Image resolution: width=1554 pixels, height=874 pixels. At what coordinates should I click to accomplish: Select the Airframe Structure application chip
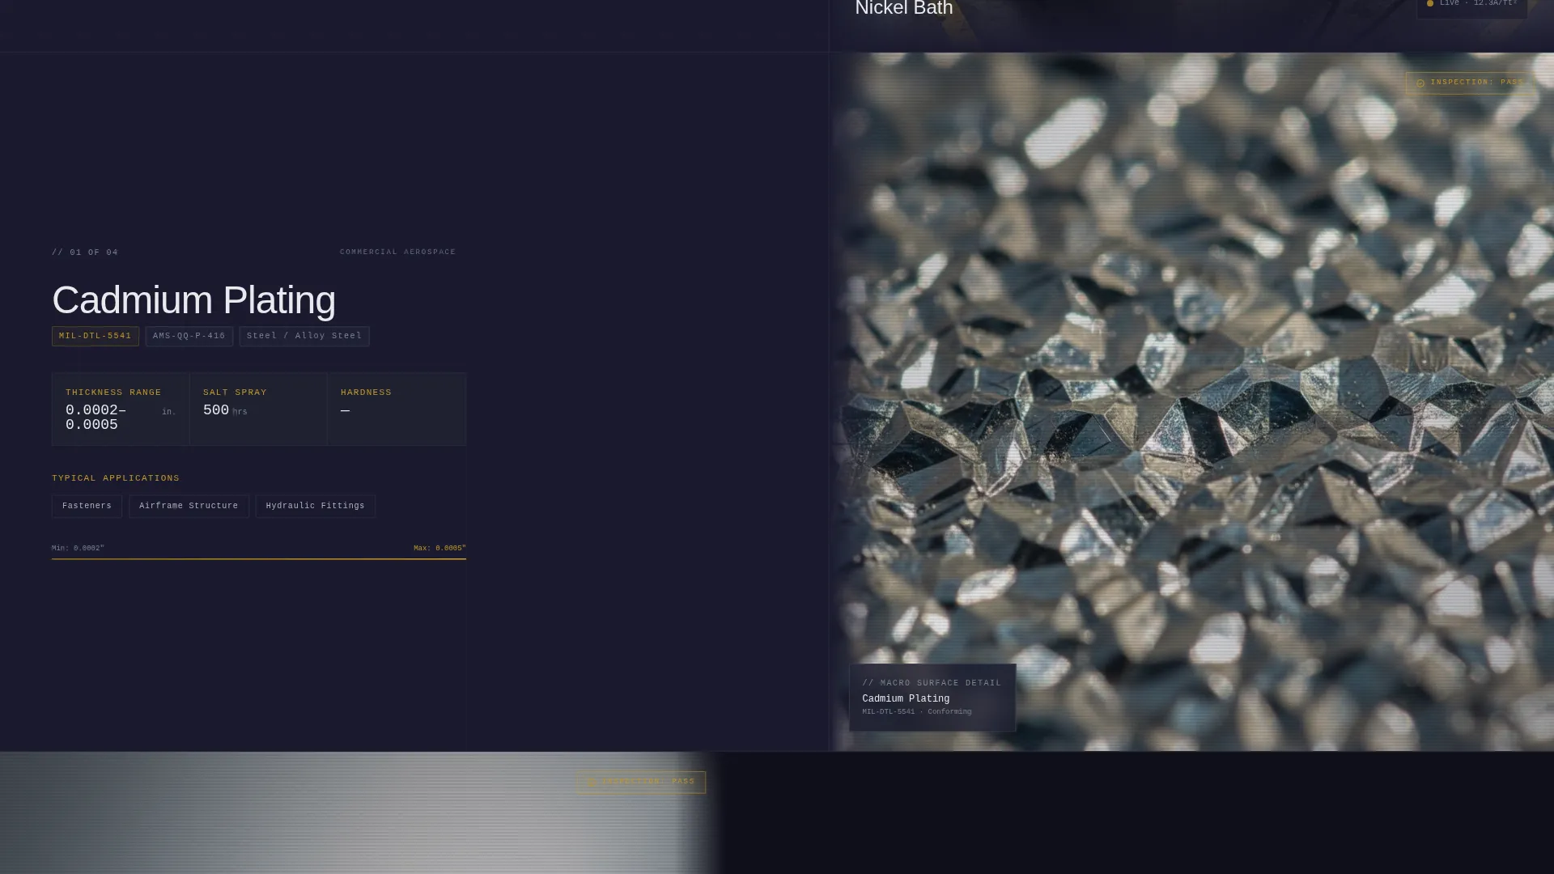(189, 506)
